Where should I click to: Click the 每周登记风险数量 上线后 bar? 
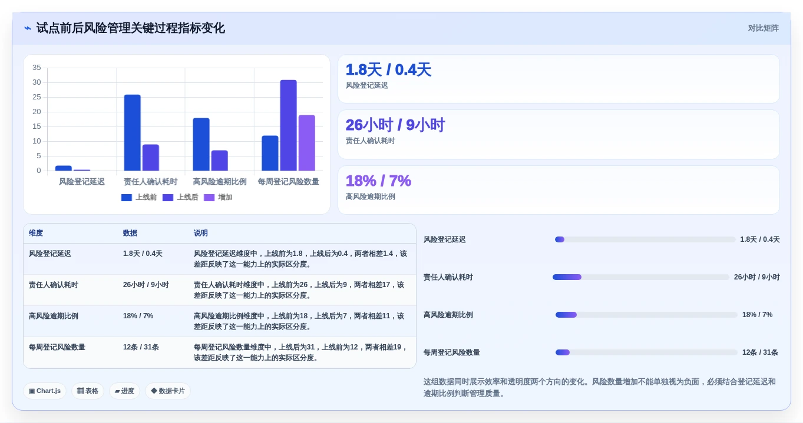pos(289,125)
